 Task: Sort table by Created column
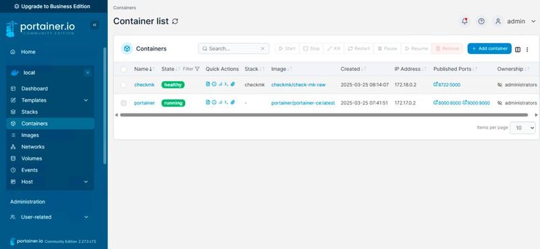(352, 69)
